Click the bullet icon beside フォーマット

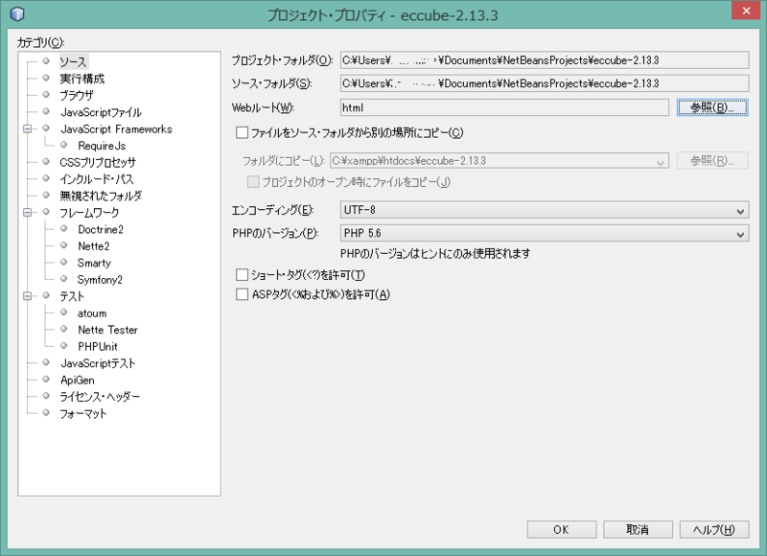point(46,413)
